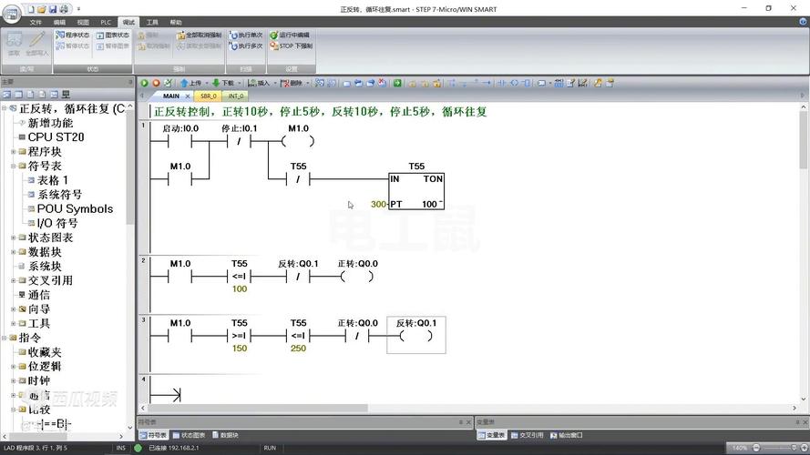810x455 pixels.
Task: Click the zoom slider in status bar
Action: click(776, 448)
